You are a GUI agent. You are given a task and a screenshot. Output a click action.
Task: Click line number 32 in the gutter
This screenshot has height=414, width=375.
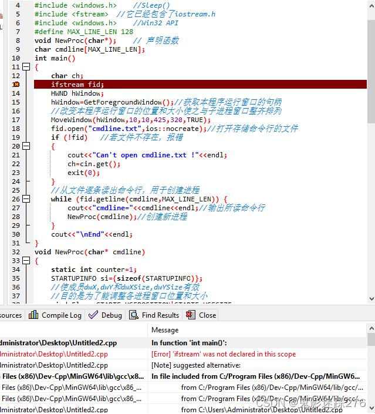click(16, 252)
